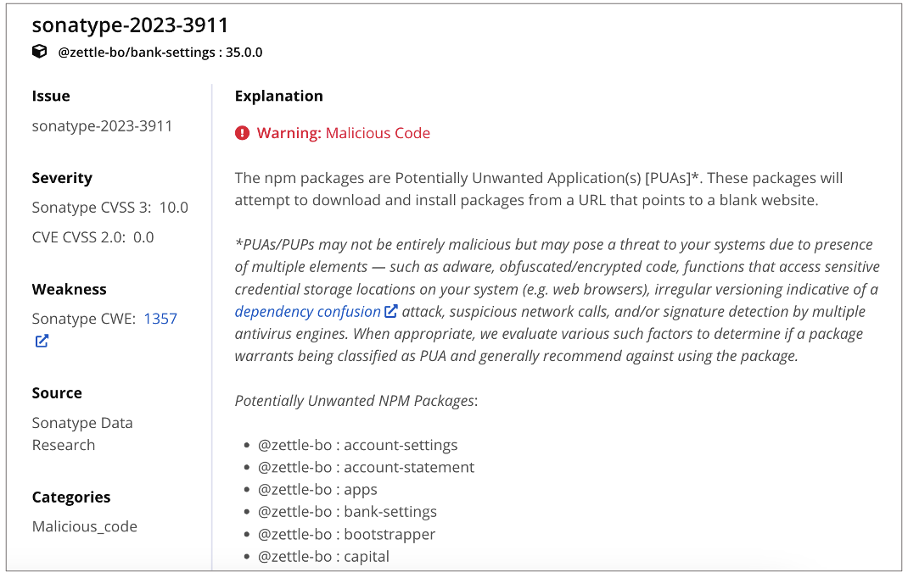Click the red warning exclamation icon
The image size is (908, 578).
(x=243, y=133)
